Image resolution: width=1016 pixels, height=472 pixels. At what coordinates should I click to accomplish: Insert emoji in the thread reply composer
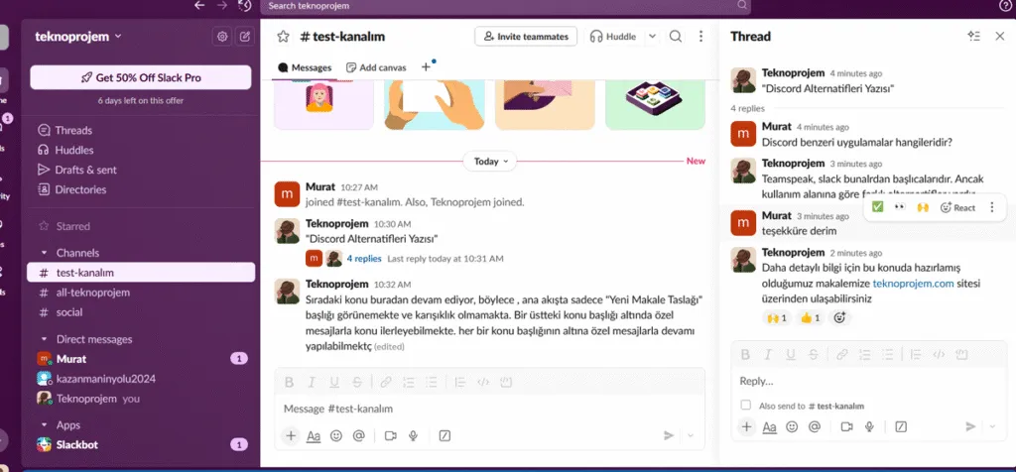point(792,426)
